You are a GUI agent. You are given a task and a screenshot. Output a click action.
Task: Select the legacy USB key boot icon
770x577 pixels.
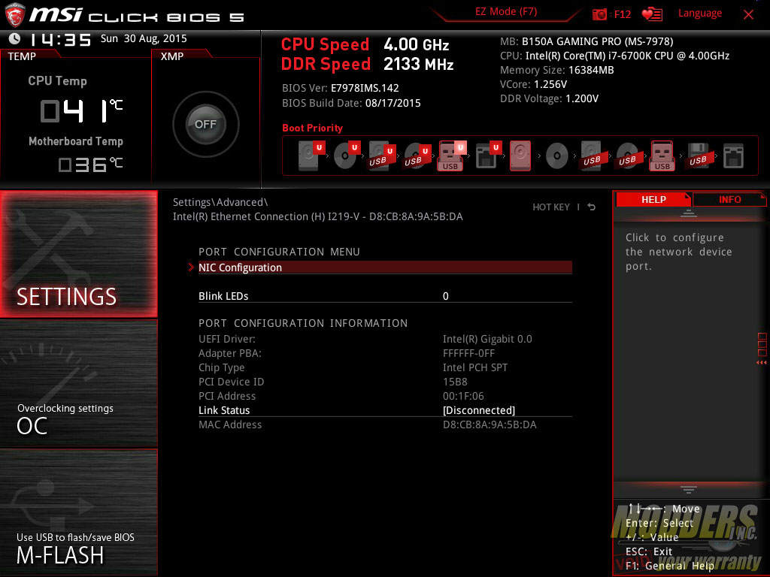pos(662,156)
